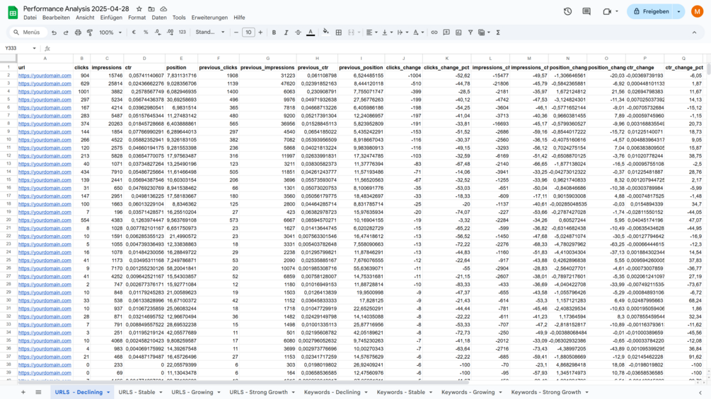Open text wrapping dropdown

click(x=403, y=32)
